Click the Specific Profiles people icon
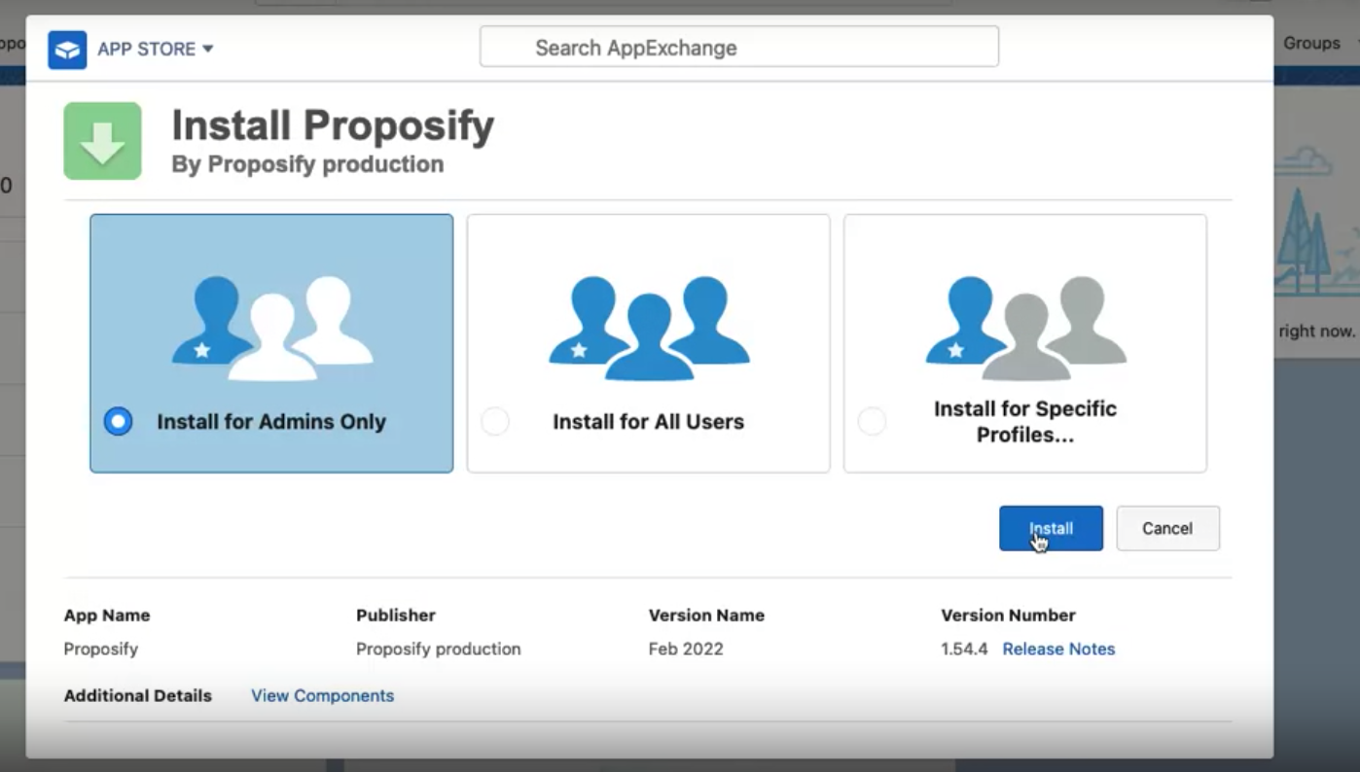 tap(1025, 328)
